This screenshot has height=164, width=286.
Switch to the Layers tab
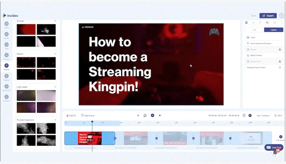(274, 30)
